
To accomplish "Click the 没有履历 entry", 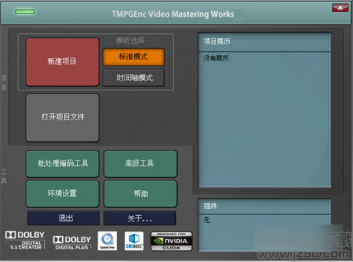I will 216,58.
